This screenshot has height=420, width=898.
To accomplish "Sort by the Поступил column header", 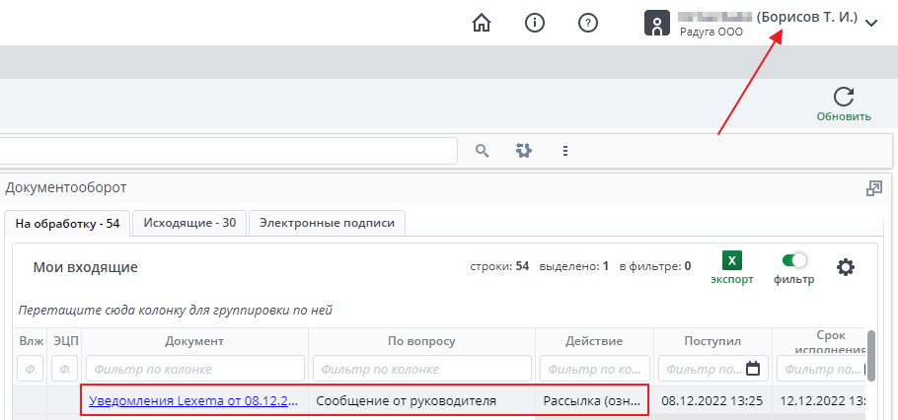I will [x=713, y=341].
